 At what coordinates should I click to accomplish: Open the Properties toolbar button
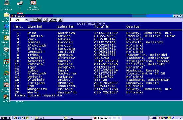coord(51,20)
